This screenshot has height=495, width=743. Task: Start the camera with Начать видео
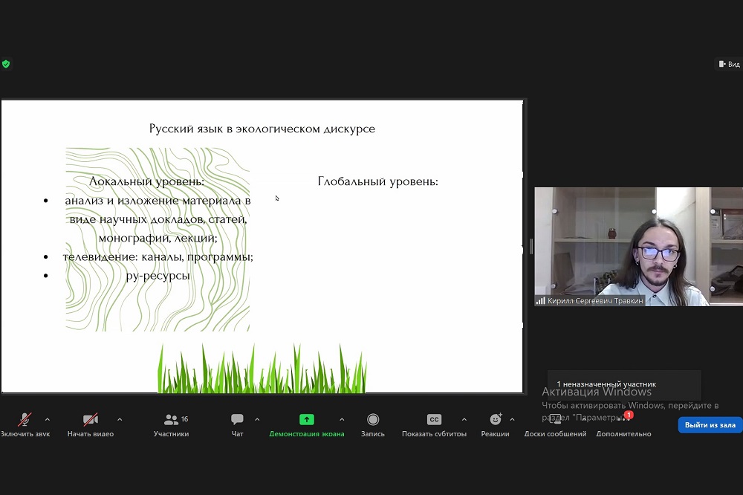click(91, 420)
